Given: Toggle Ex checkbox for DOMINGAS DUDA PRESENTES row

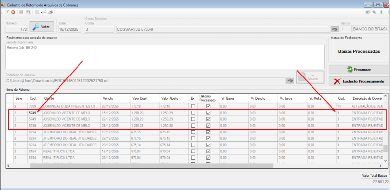Looking at the screenshot, I should [x=193, y=106].
